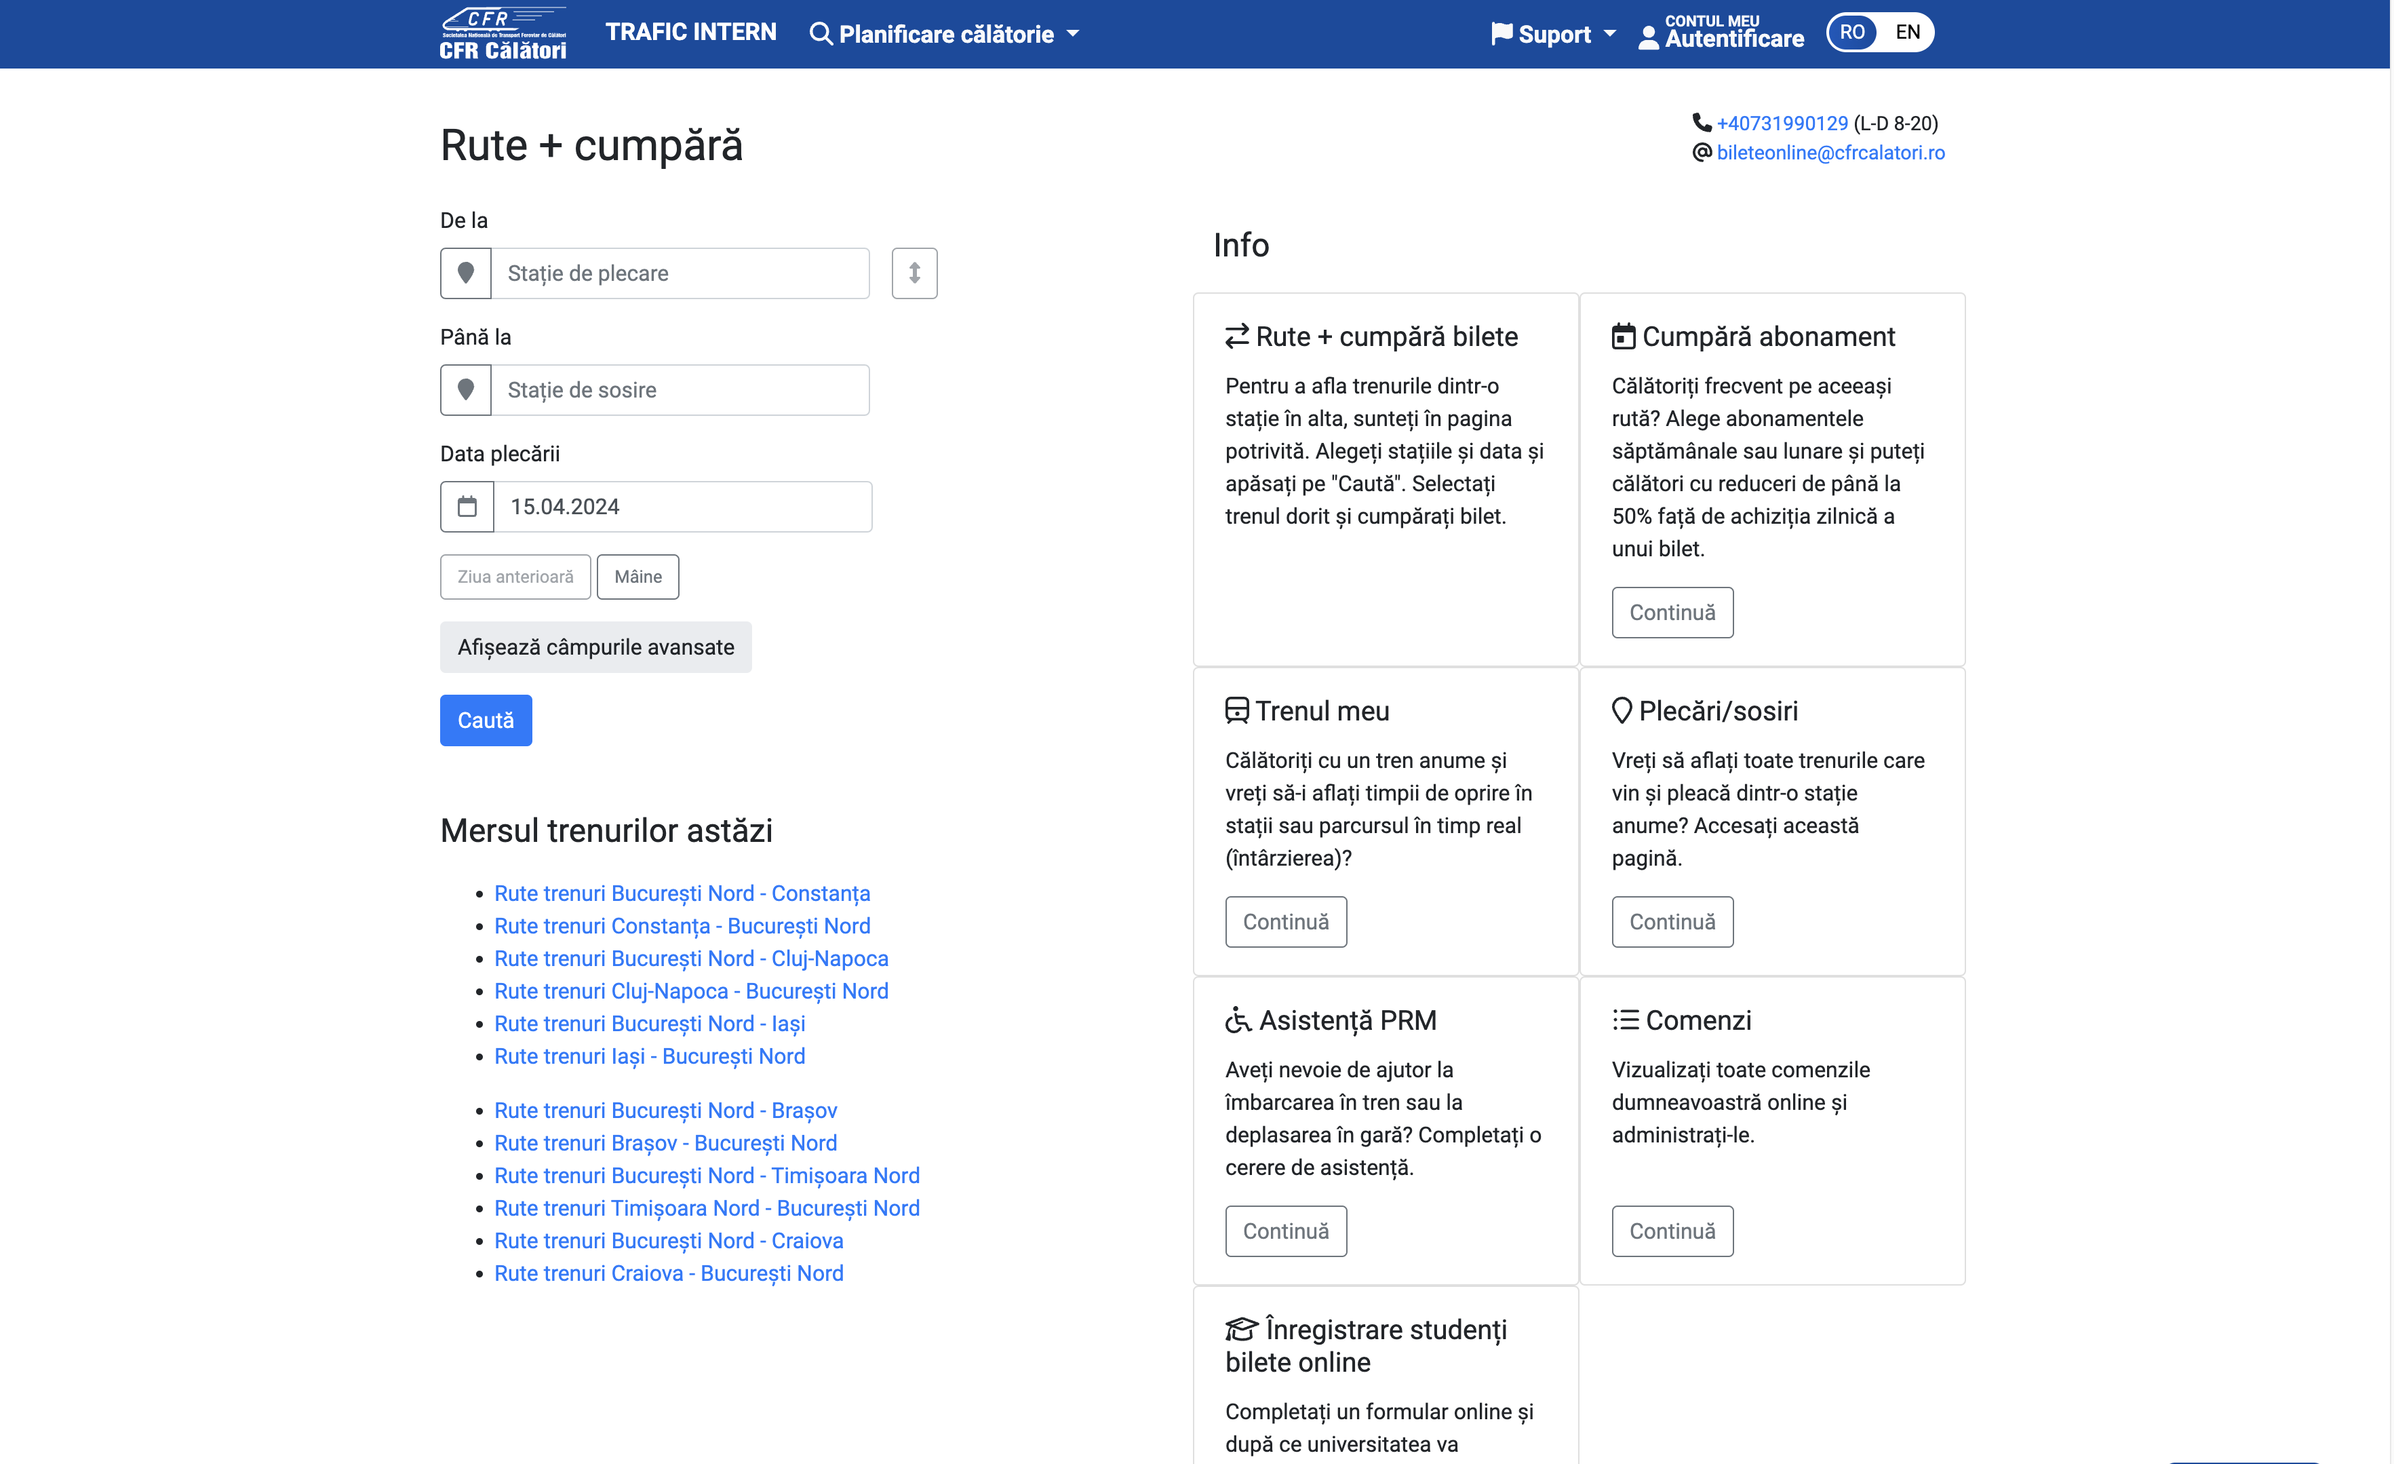Image resolution: width=2394 pixels, height=1464 pixels.
Task: Click the wheelchair icon of Asistență PRM
Action: pyautogui.click(x=1238, y=1020)
